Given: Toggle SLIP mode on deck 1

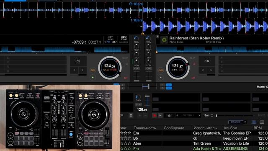Looking at the screenshot, I should [x=125, y=58].
